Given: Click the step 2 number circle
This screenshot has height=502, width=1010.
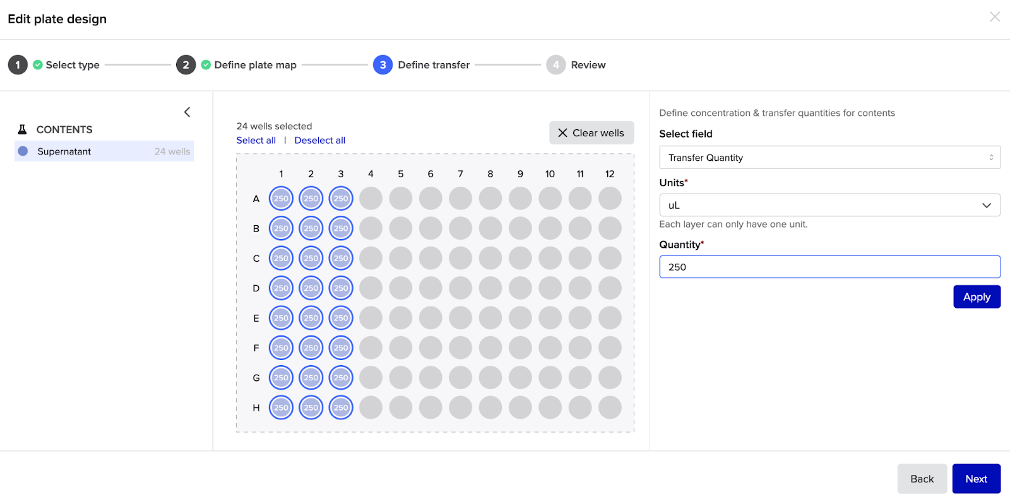Looking at the screenshot, I should (186, 65).
